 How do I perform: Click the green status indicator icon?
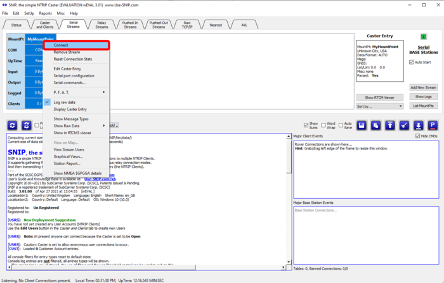(423, 37)
